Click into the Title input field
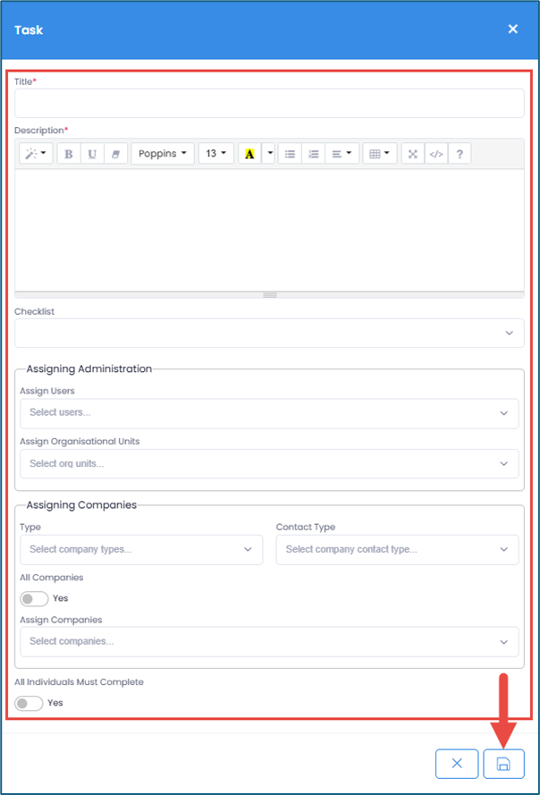 (x=269, y=104)
